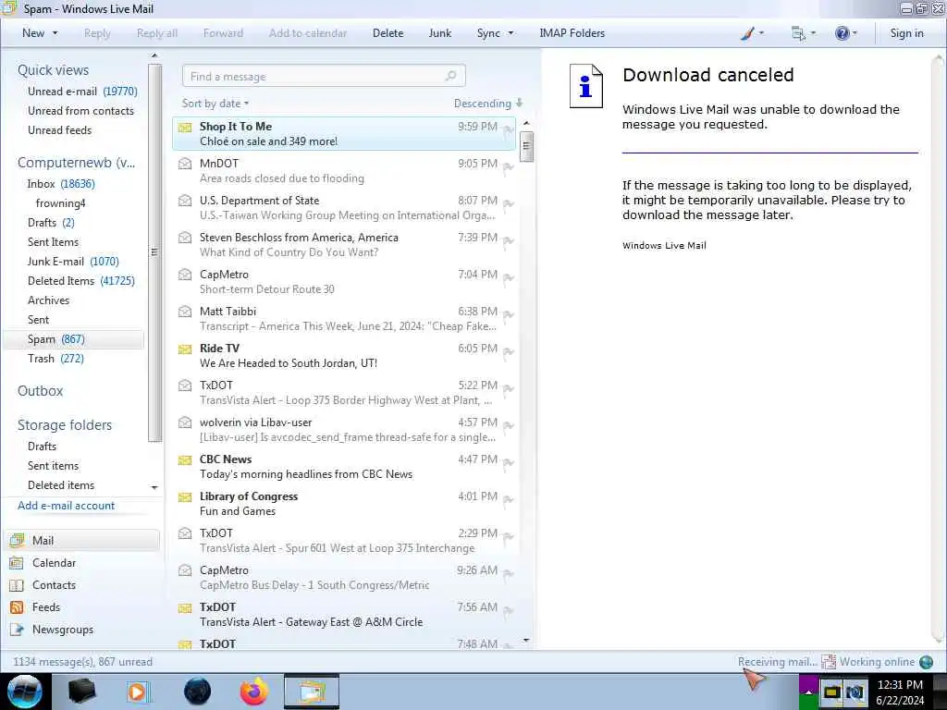Flag the Steven Beschloss message
Image resolution: width=947 pixels, height=710 pixels.
point(509,240)
